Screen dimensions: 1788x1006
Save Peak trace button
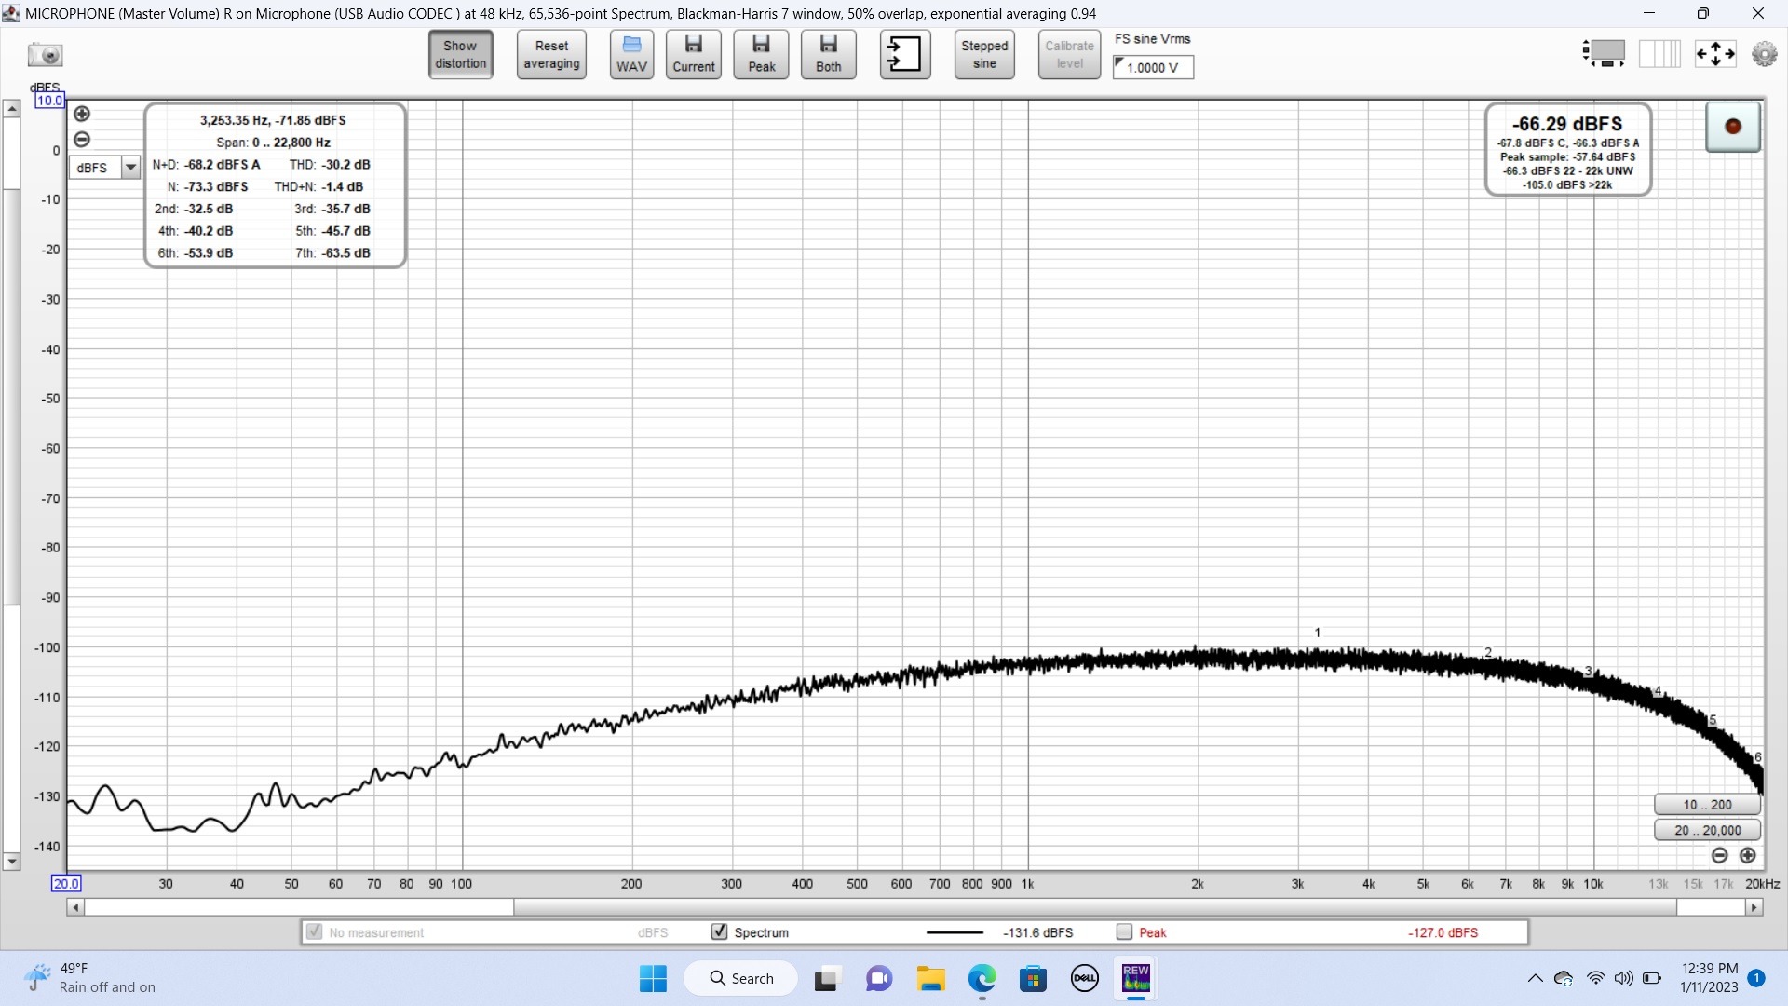pos(761,55)
